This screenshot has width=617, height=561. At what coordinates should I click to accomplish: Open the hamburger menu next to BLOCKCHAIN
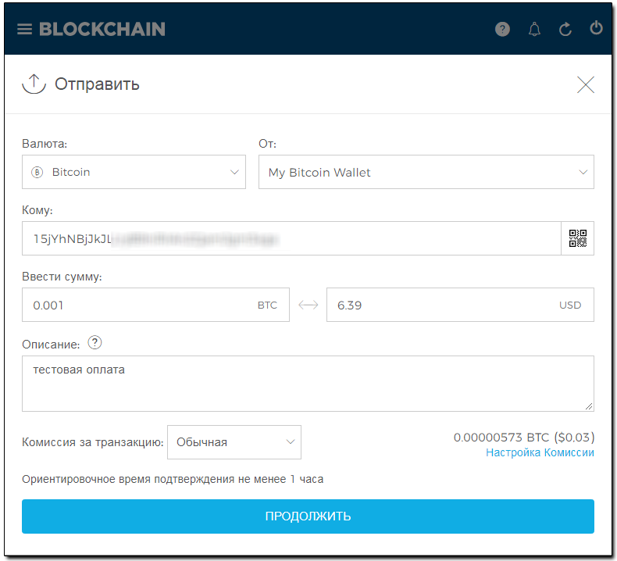24,29
